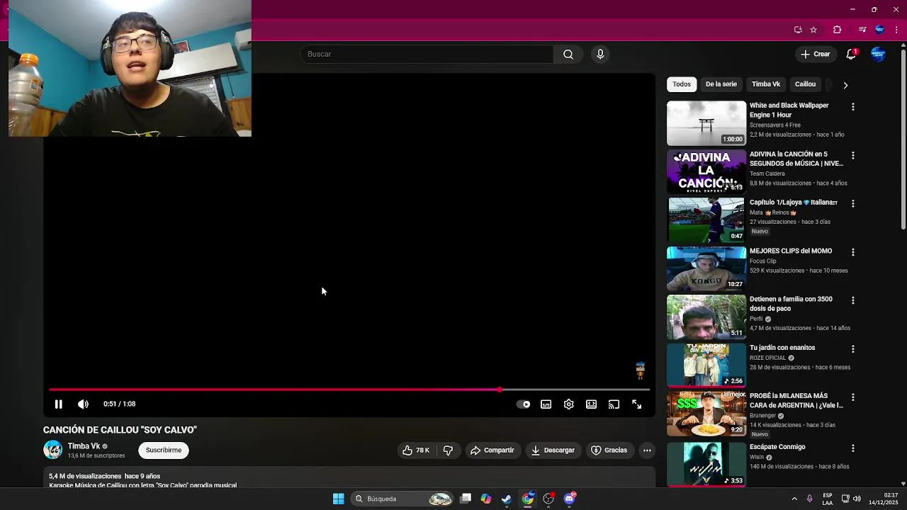Open the player settings gear
This screenshot has height=510, width=907.
tap(568, 404)
